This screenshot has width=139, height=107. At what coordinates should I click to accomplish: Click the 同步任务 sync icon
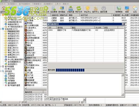pos(79,9)
